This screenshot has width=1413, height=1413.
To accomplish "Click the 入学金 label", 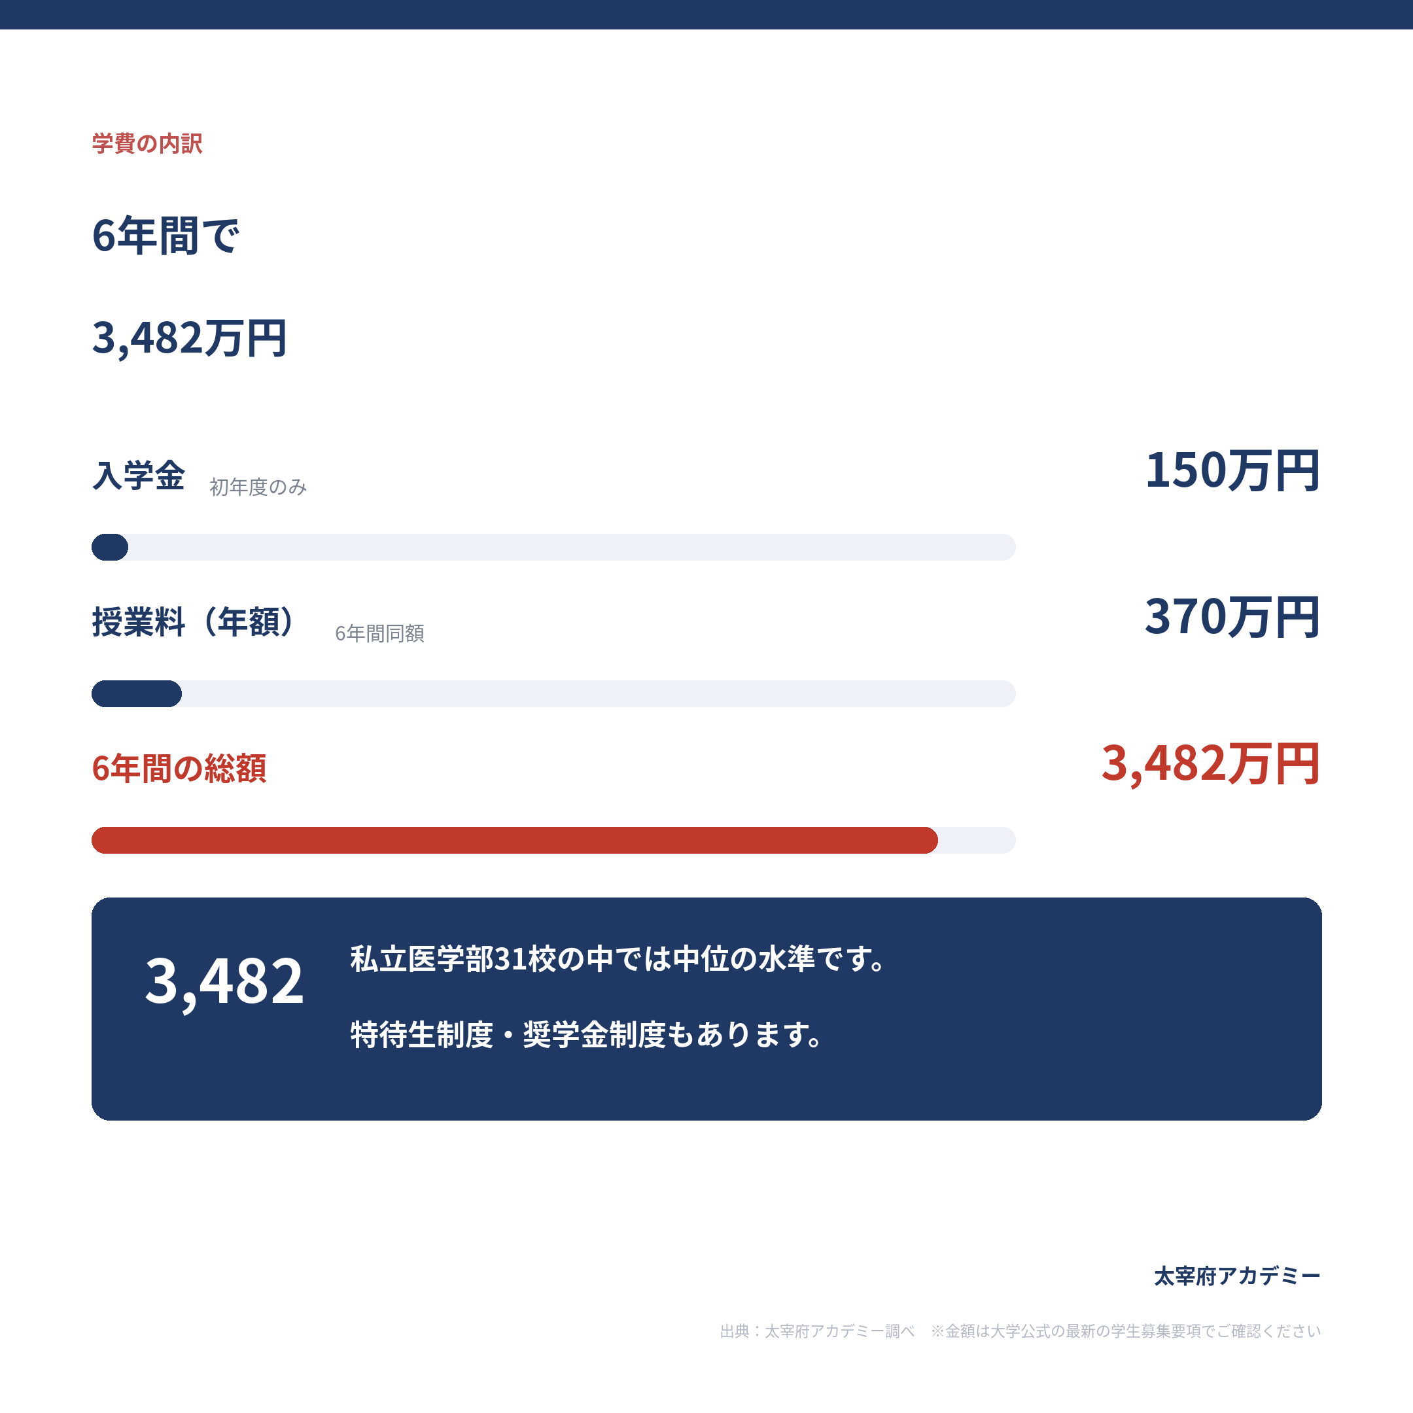I will coord(138,476).
